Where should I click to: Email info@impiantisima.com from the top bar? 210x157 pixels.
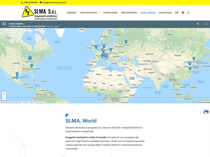[54, 3]
